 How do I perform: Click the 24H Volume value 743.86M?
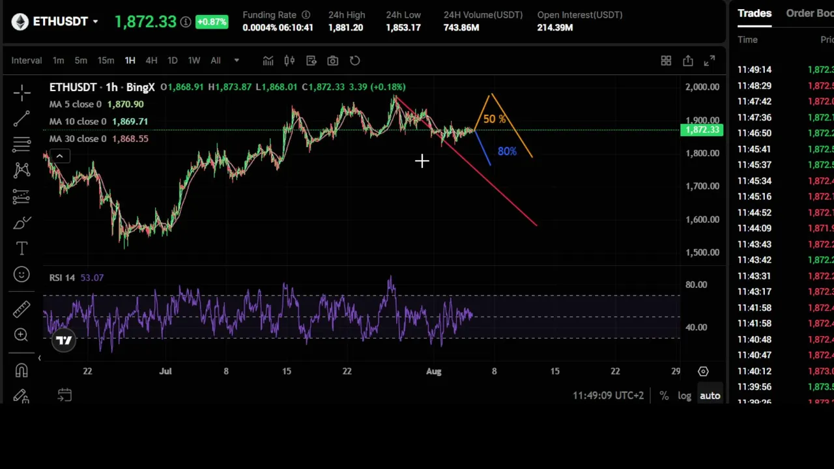[x=461, y=27]
